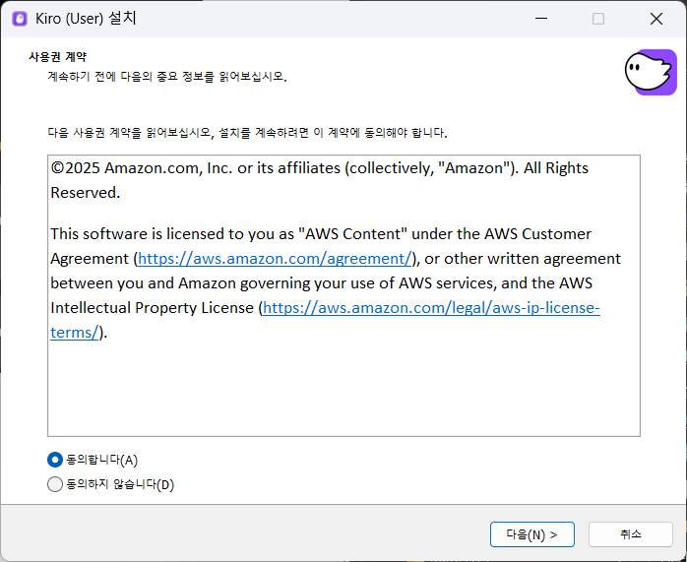
Task: Click the 'This software is licensed' sentence
Action: (336, 283)
